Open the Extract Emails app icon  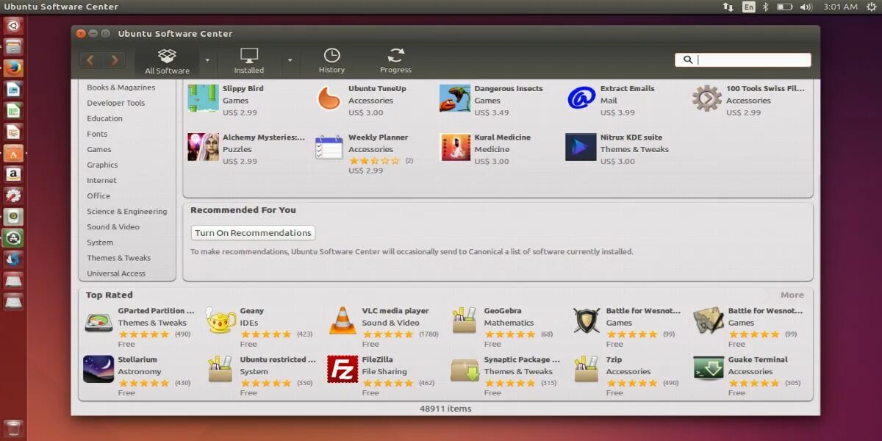pos(581,98)
